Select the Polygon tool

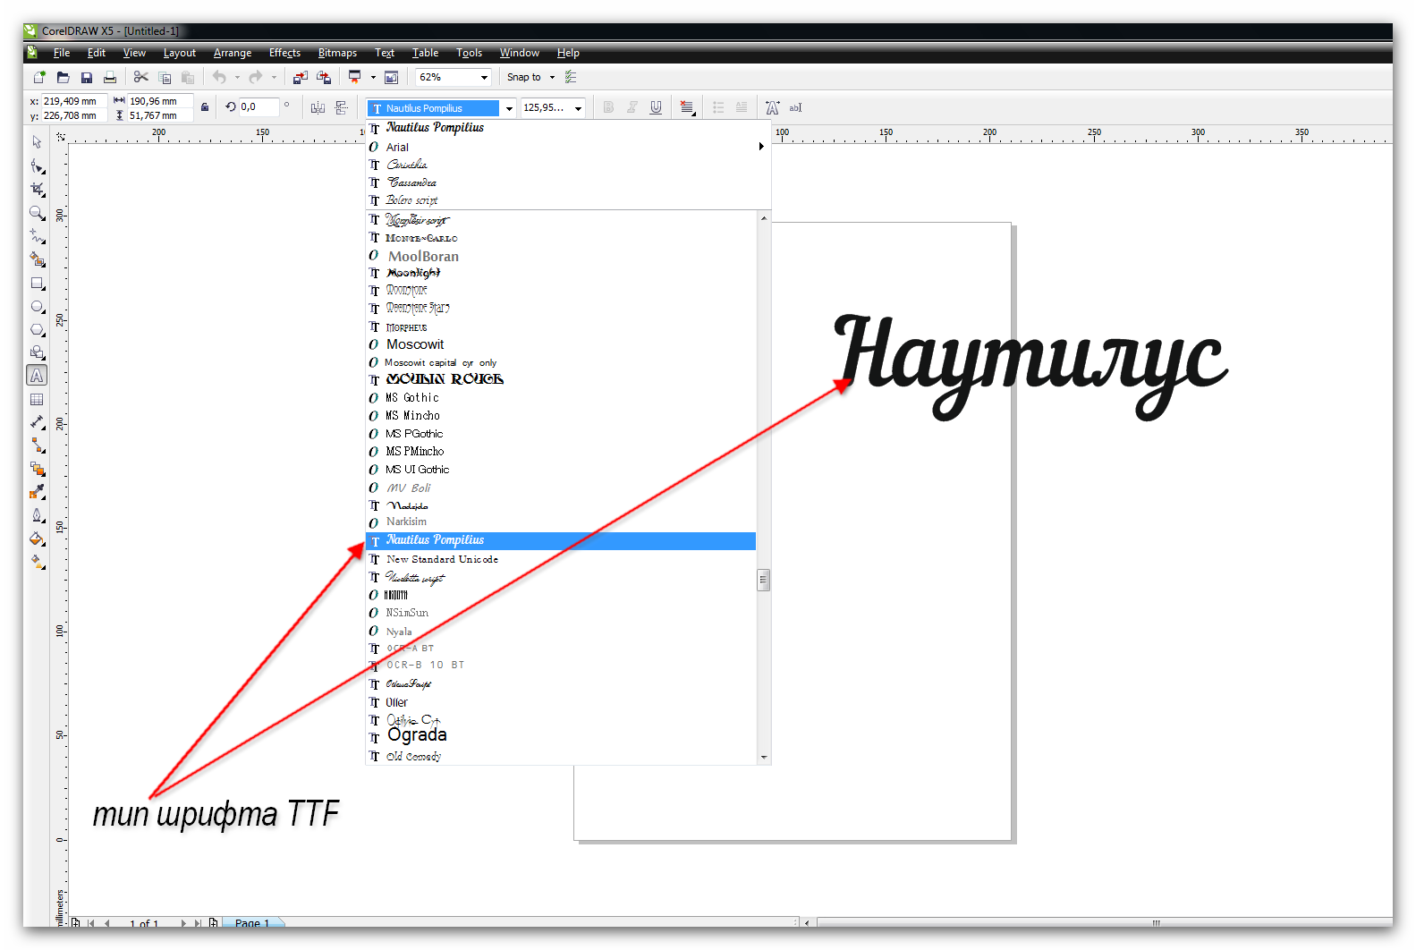(37, 329)
